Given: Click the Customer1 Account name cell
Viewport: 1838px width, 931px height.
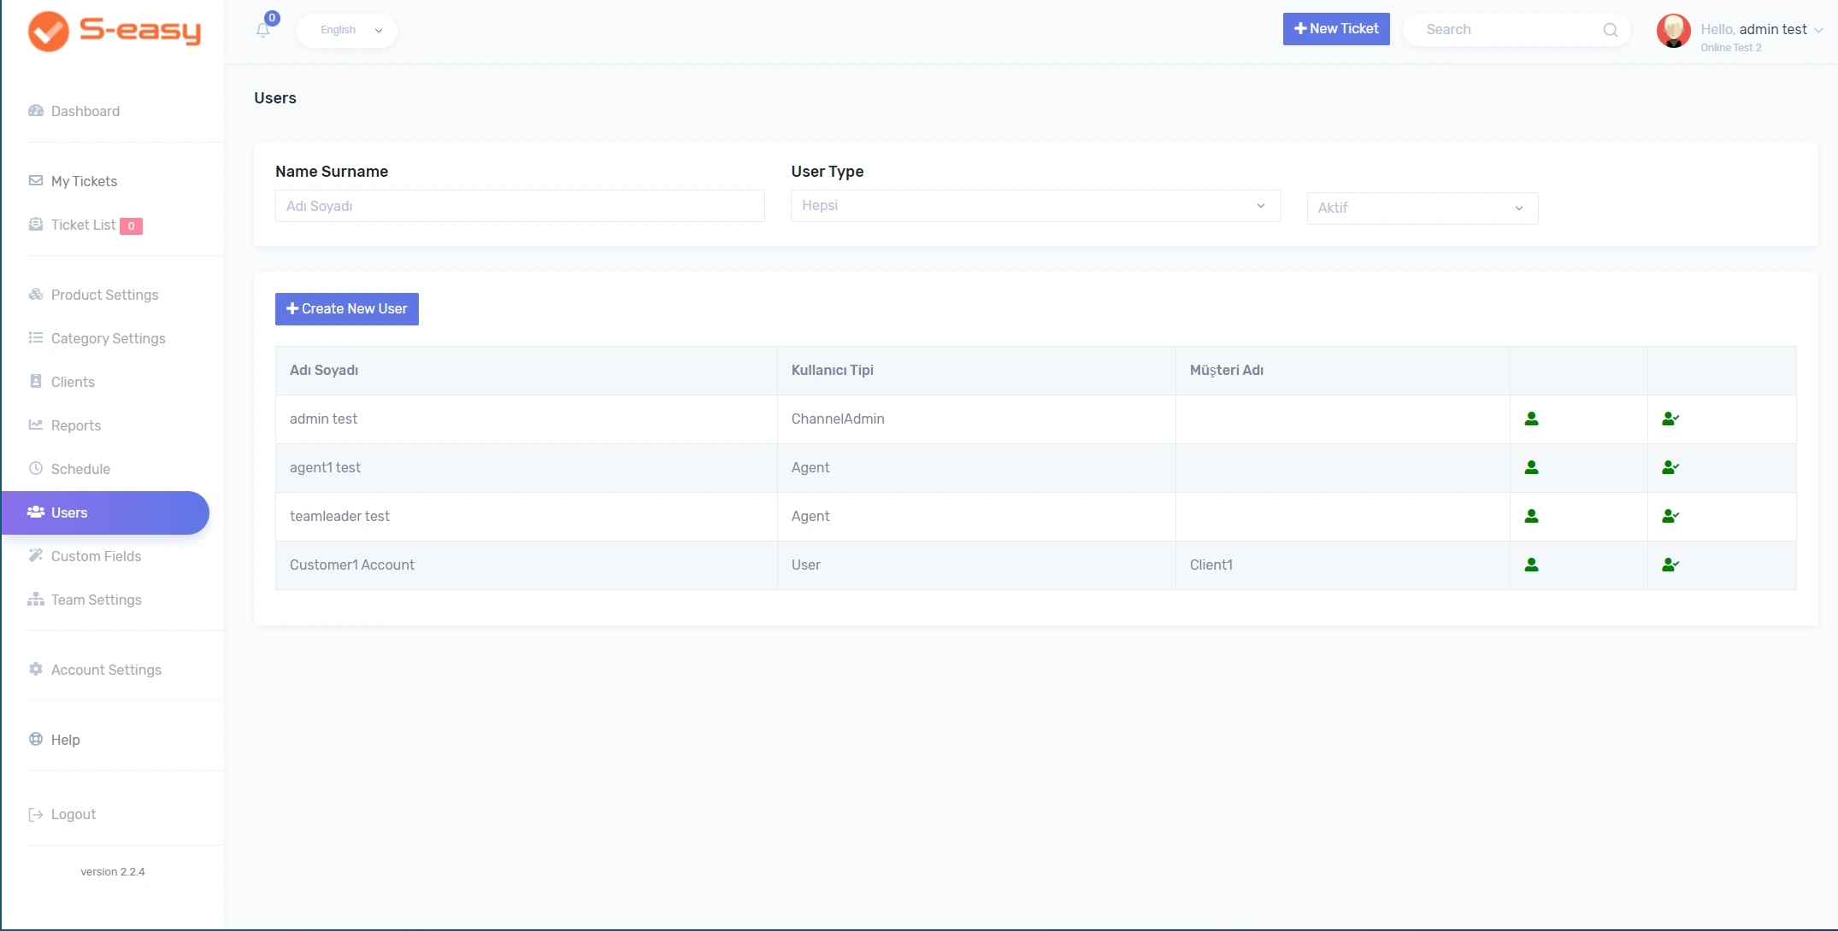Looking at the screenshot, I should (526, 565).
